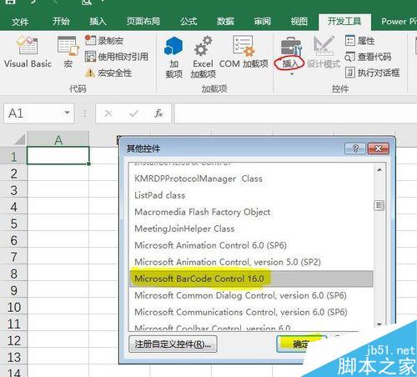The height and width of the screenshot is (377, 417).
Task: Switch to the 插入 ribbon tab
Action: (98, 22)
